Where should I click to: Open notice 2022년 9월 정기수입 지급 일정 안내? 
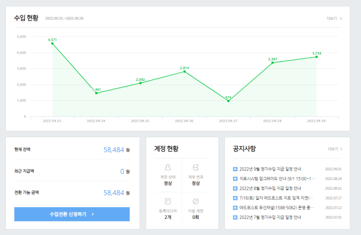click(x=270, y=169)
